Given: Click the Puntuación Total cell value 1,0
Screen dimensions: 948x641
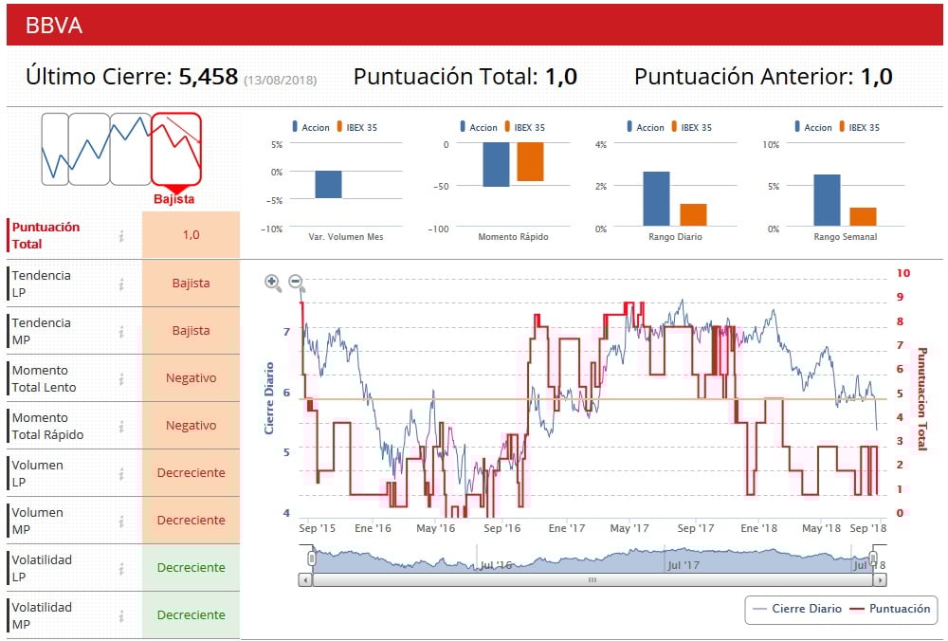Looking at the screenshot, I should point(191,235).
